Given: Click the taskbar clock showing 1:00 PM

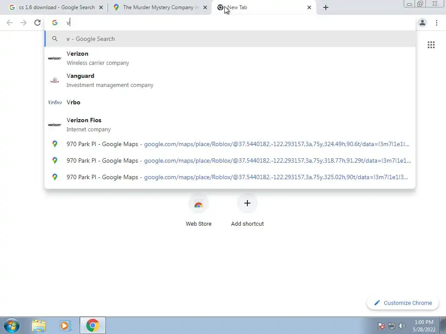Looking at the screenshot, I should click(424, 326).
